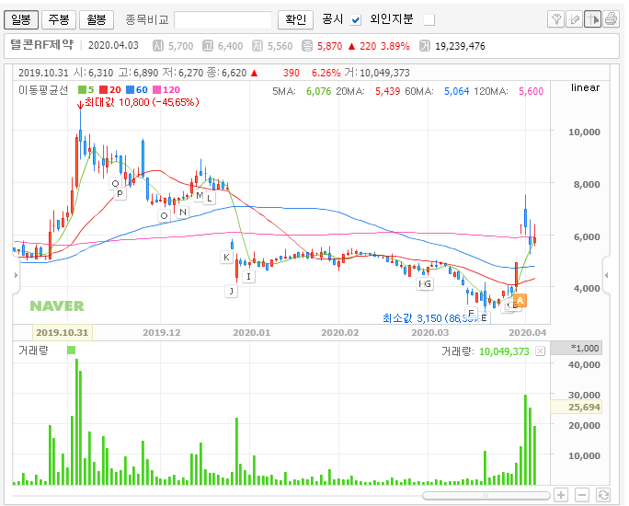Click the 20-day moving average red swatch
629x506 pixels.
pos(104,89)
